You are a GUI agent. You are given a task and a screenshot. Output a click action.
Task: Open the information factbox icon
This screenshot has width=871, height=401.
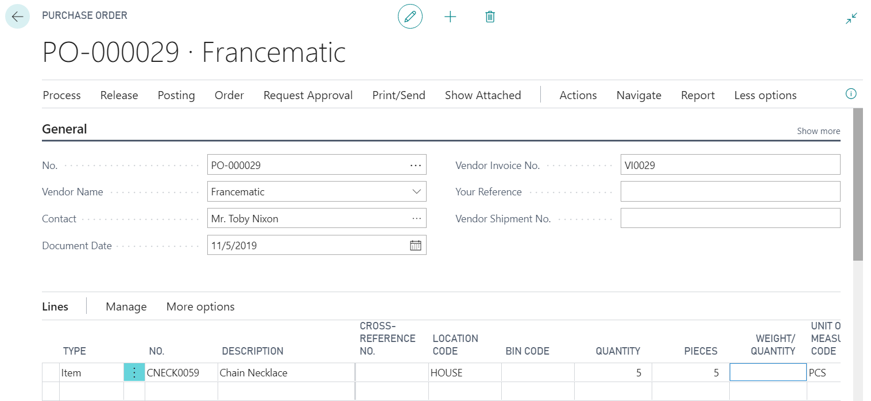(851, 94)
